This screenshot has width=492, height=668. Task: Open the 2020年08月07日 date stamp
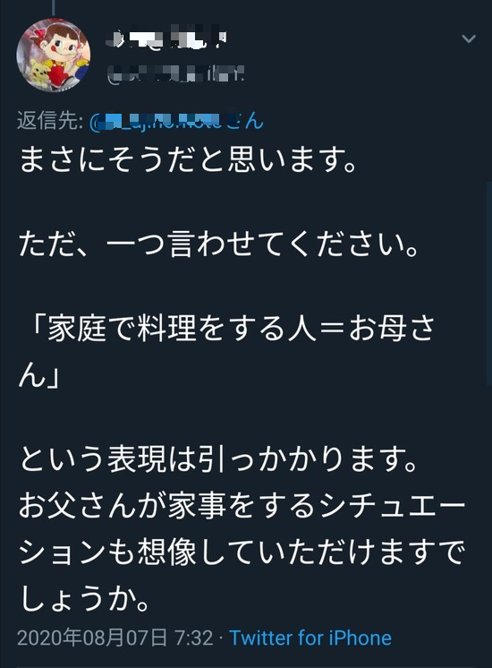click(92, 638)
